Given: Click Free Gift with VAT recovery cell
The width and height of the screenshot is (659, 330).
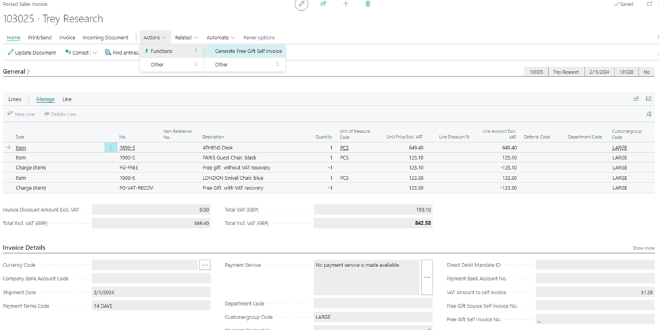Looking at the screenshot, I should 233,188.
